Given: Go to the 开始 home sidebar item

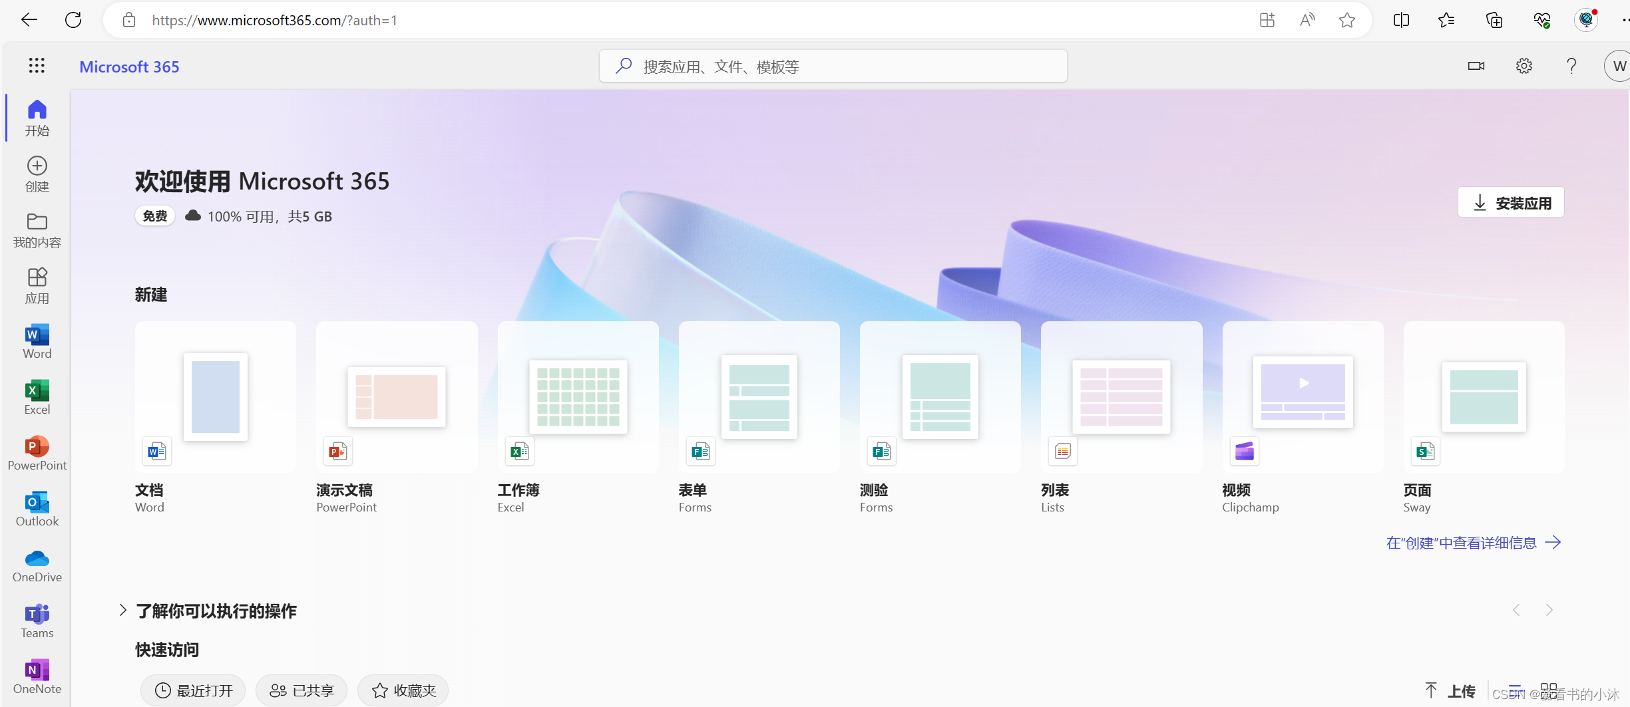Looking at the screenshot, I should coord(37,118).
